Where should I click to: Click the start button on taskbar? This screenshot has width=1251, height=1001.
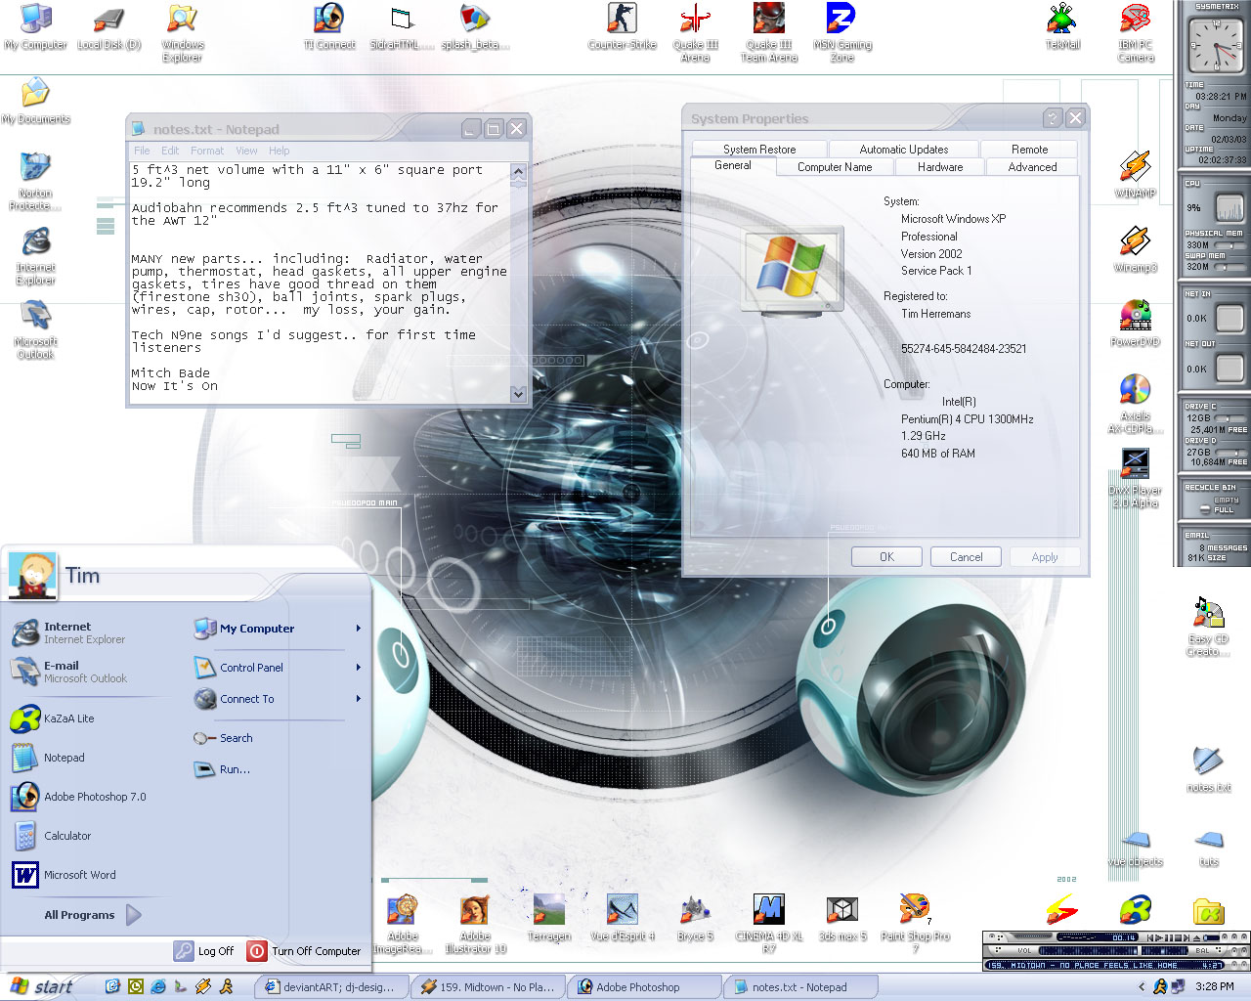[42, 986]
